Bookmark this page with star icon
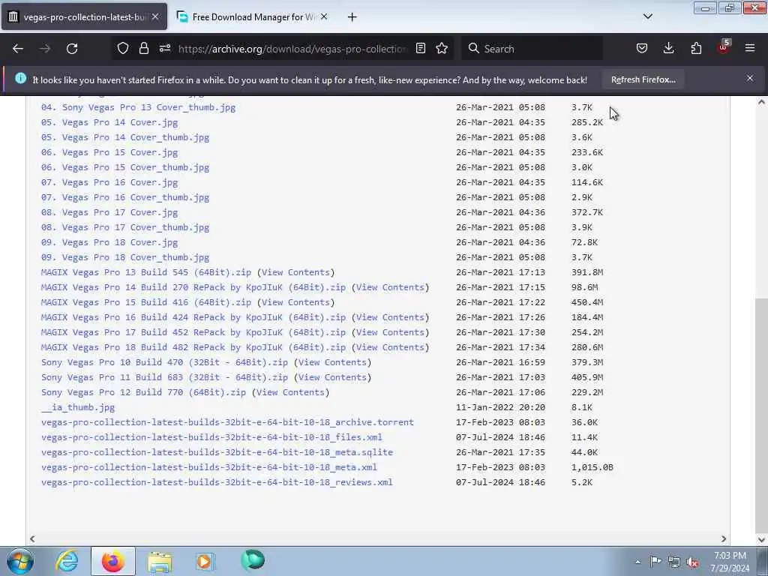768x576 pixels. point(442,49)
